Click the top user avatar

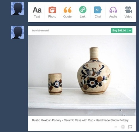pyautogui.click(x=18, y=9)
